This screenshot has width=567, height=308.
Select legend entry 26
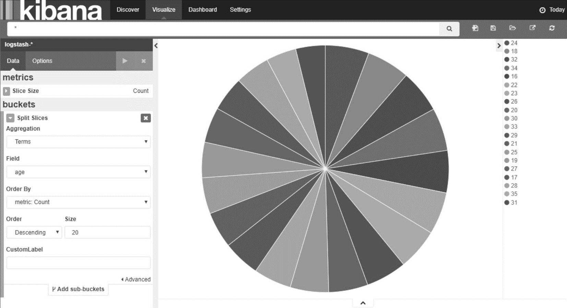click(x=511, y=102)
